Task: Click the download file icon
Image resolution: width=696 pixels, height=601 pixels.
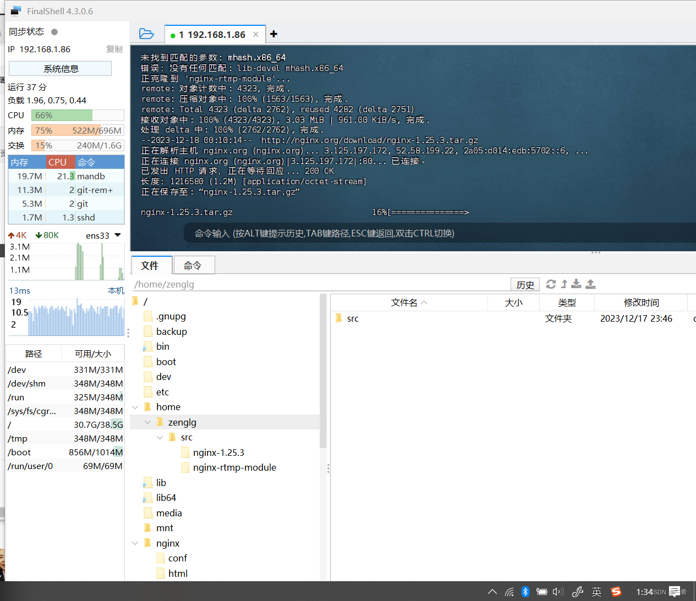Action: 576,284
